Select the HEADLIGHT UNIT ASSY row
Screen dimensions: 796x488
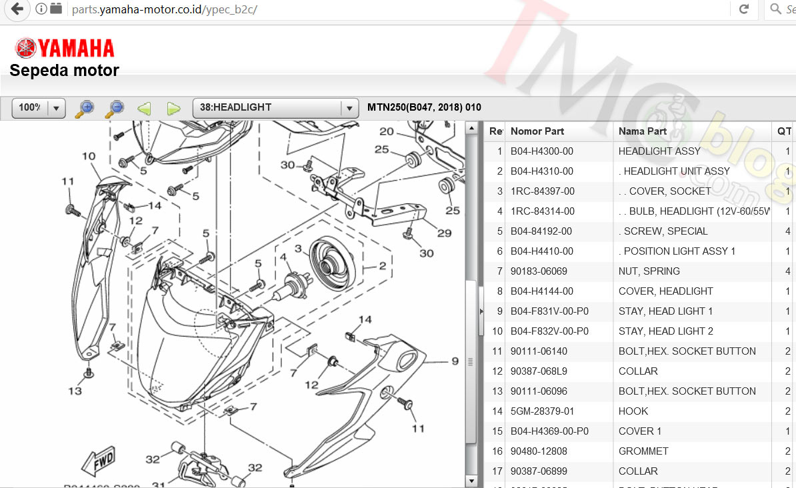[x=639, y=171]
